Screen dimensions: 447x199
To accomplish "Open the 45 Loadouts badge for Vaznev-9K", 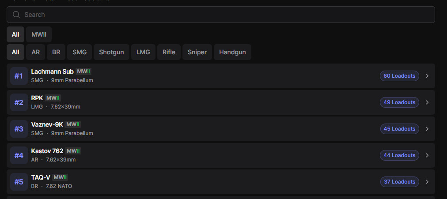I will tap(399, 129).
